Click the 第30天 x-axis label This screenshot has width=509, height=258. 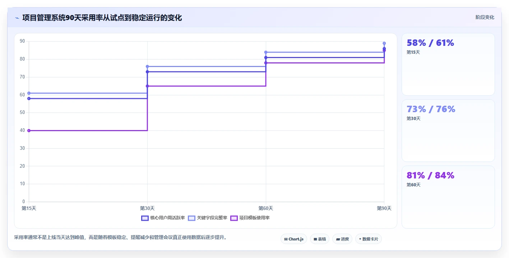(147, 208)
